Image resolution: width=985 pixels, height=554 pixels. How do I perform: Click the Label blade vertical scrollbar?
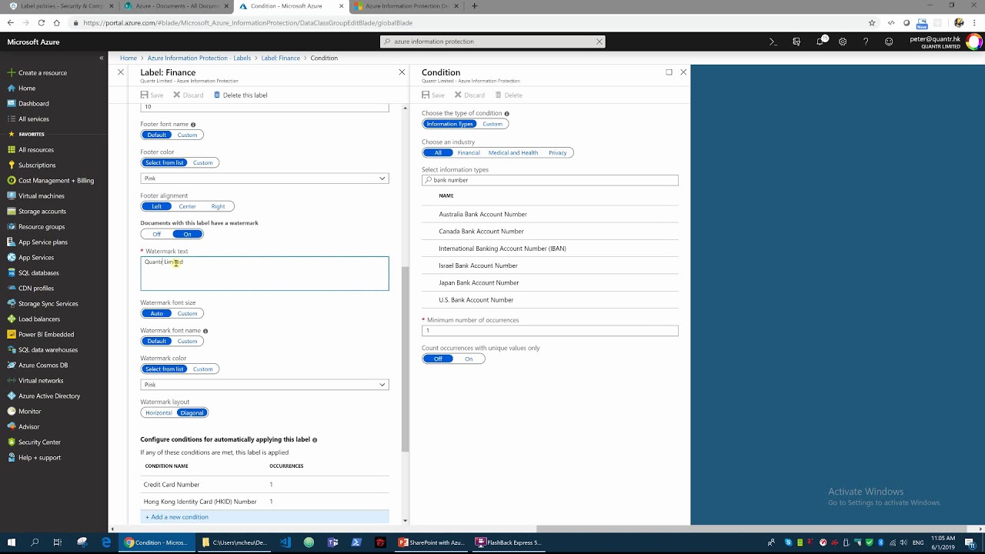[406, 360]
